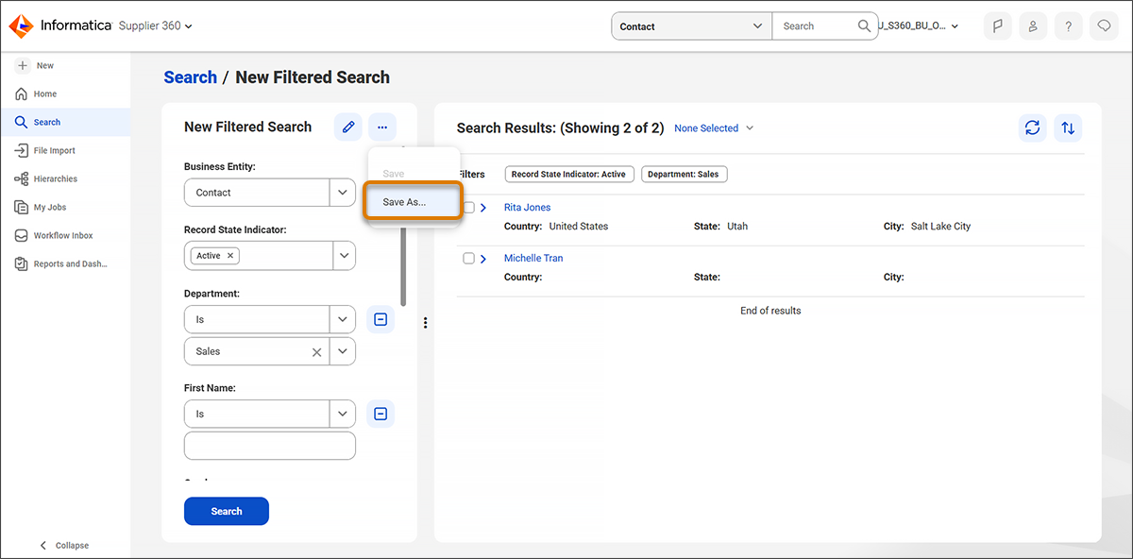Open the user profile icon
1133x559 pixels.
point(1033,26)
